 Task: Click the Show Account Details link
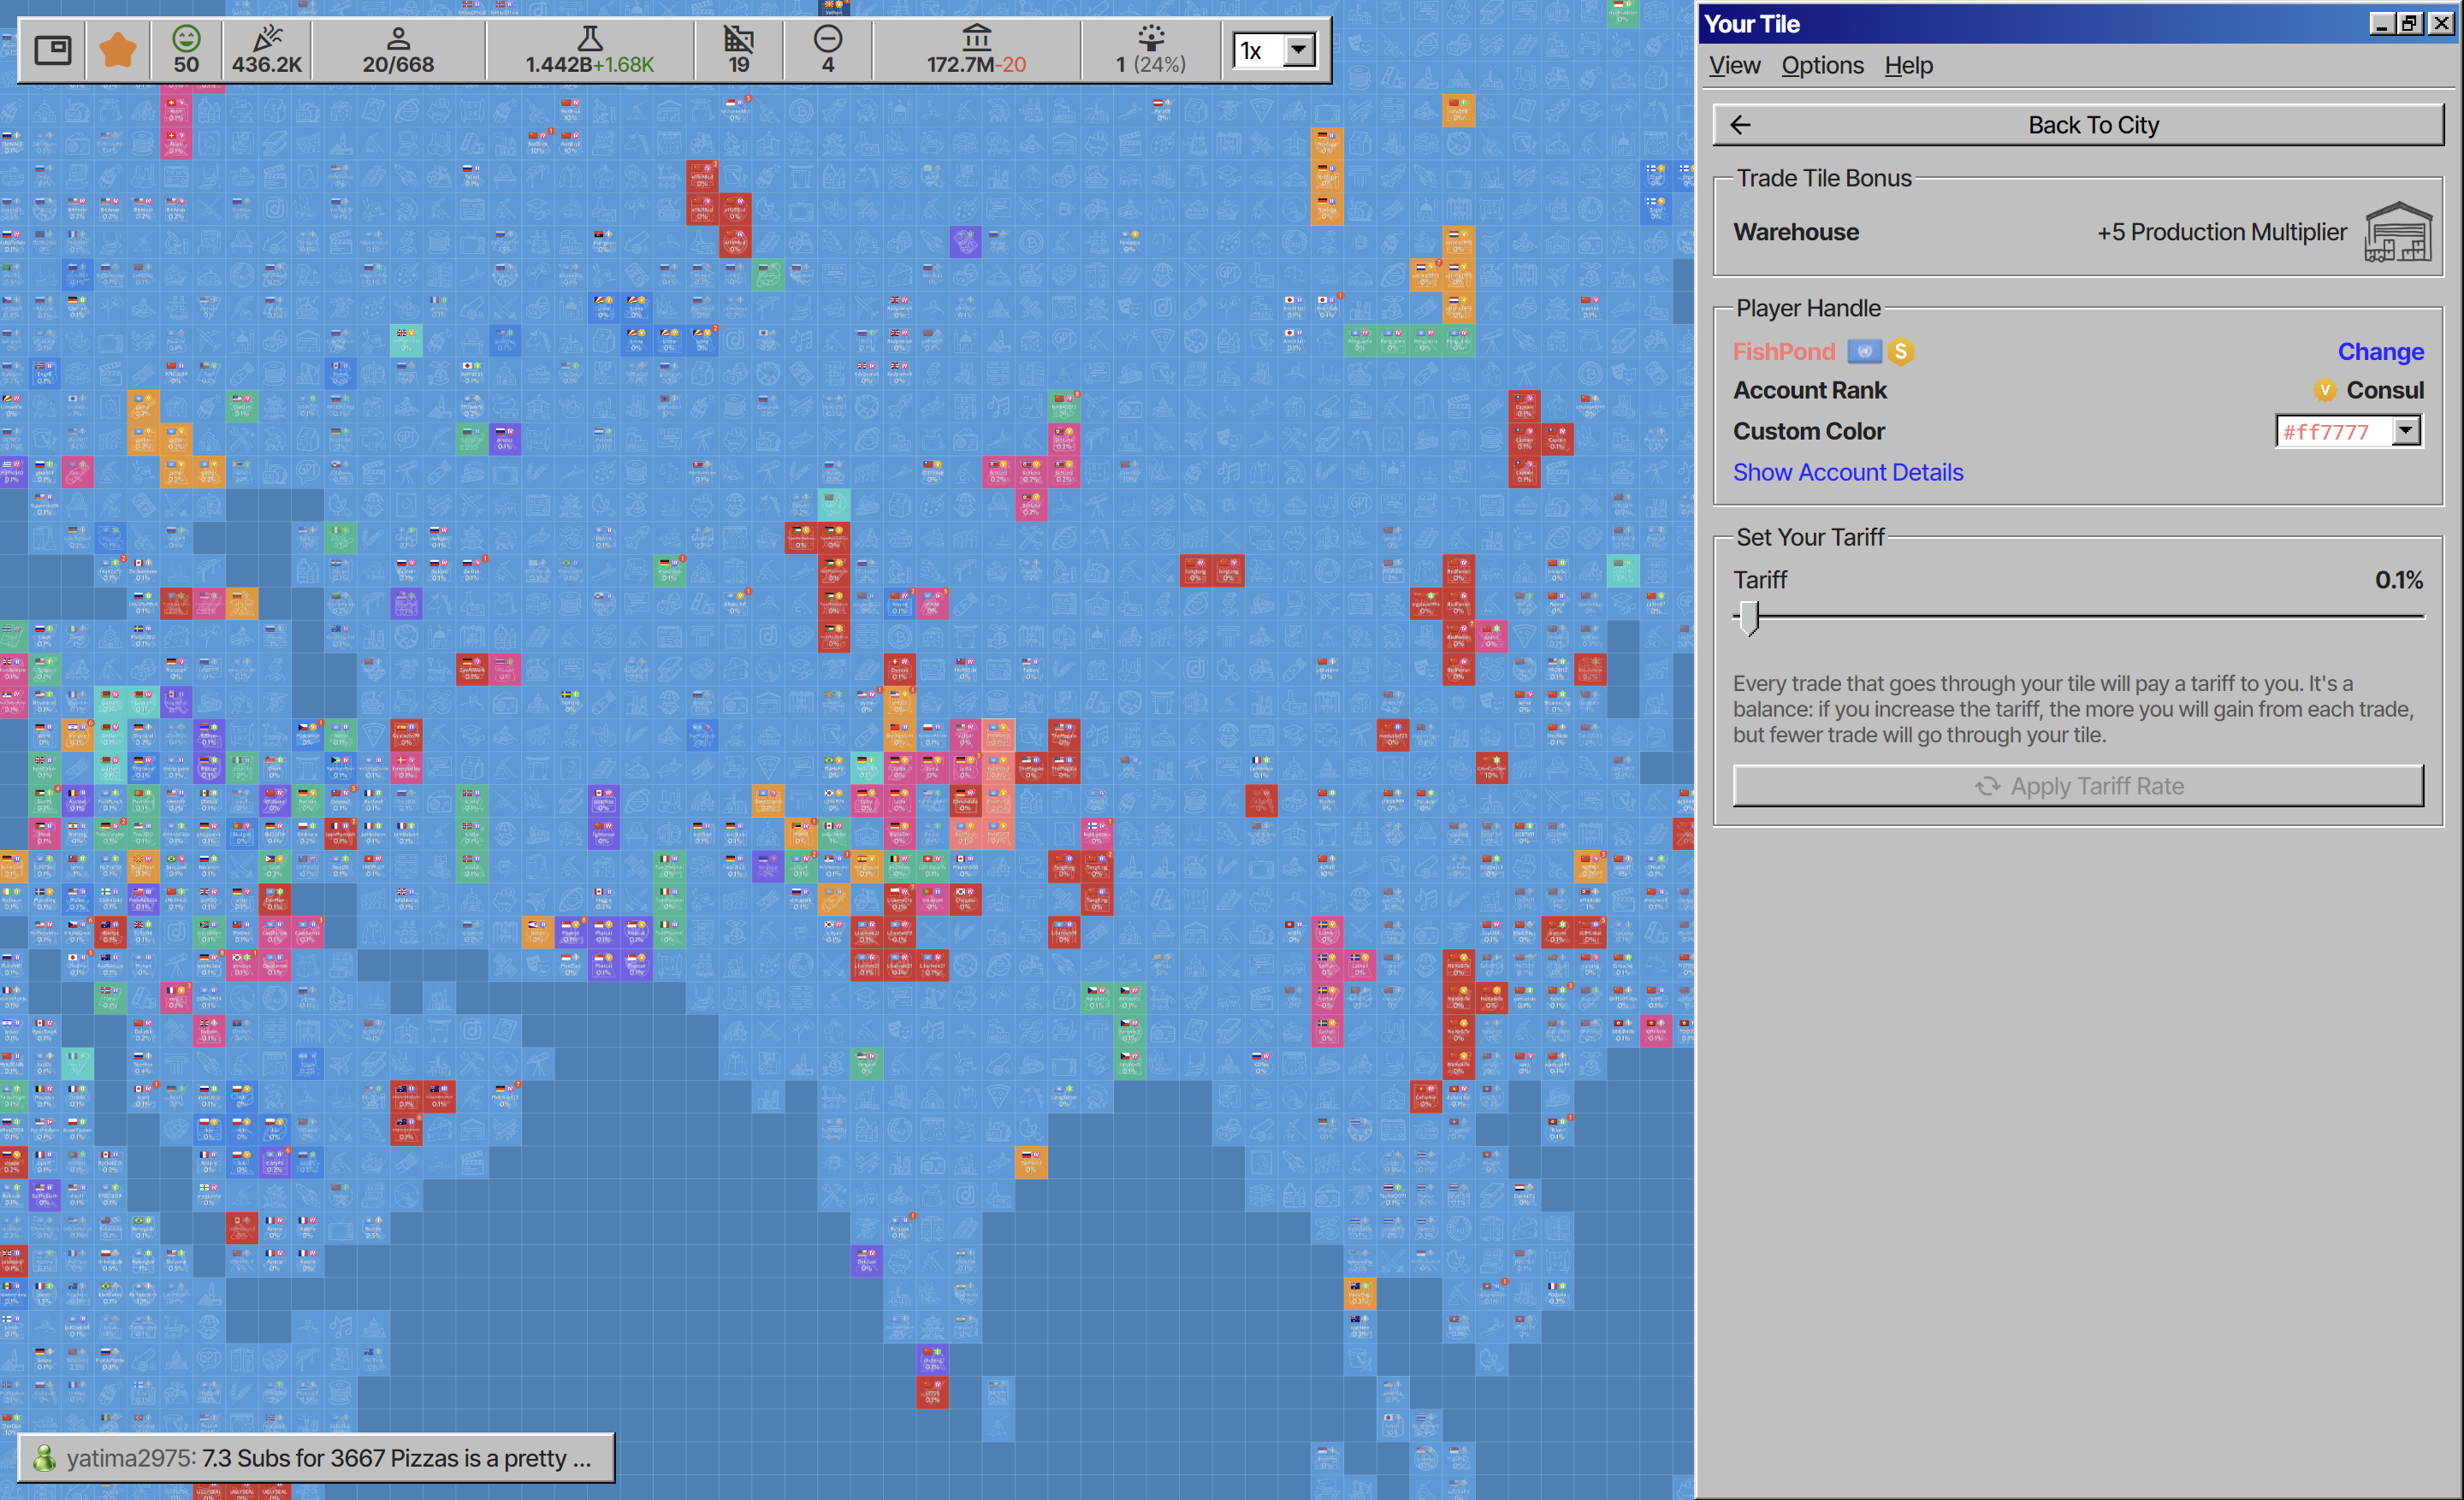(1848, 473)
